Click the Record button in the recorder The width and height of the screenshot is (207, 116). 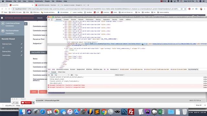[26, 103]
